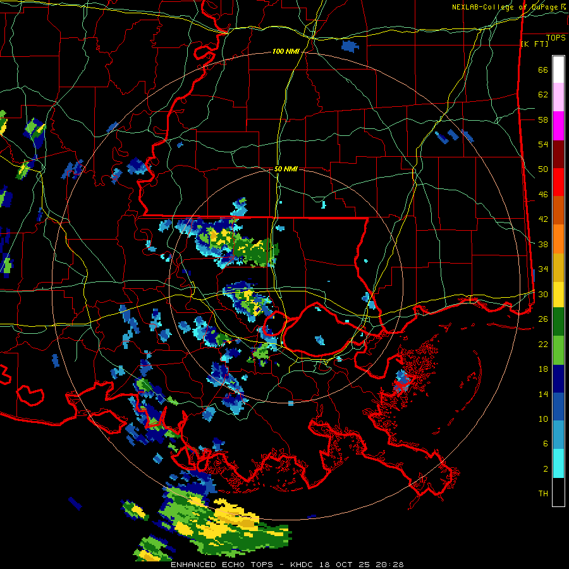Click the legend value "2"
569x569 pixels.
tap(546, 468)
